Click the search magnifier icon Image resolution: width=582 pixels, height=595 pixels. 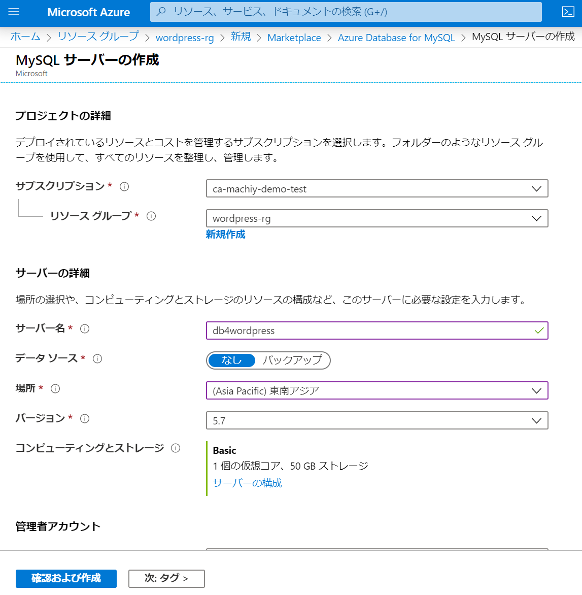[x=161, y=12]
